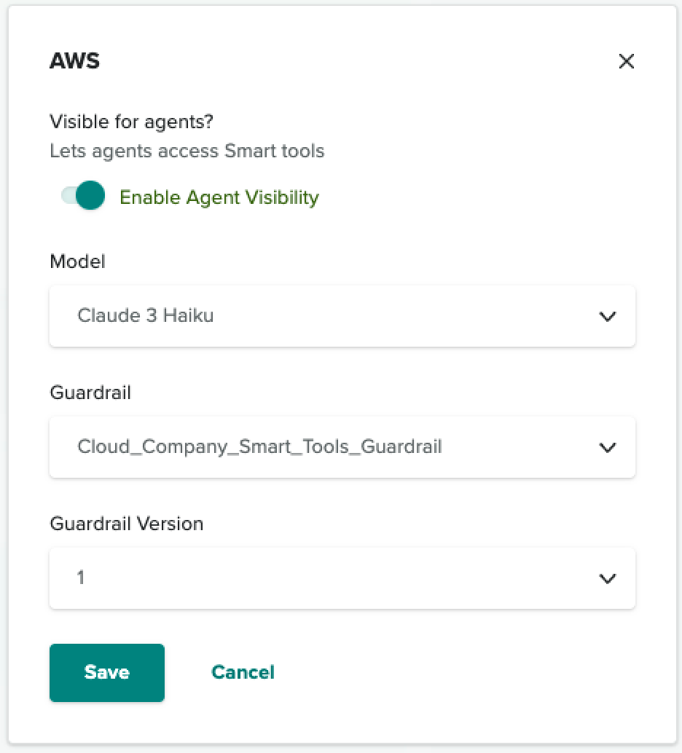The width and height of the screenshot is (682, 753).
Task: Open the Cloud_Company_Smart_Tools_Guardrail selection
Action: tap(259, 446)
